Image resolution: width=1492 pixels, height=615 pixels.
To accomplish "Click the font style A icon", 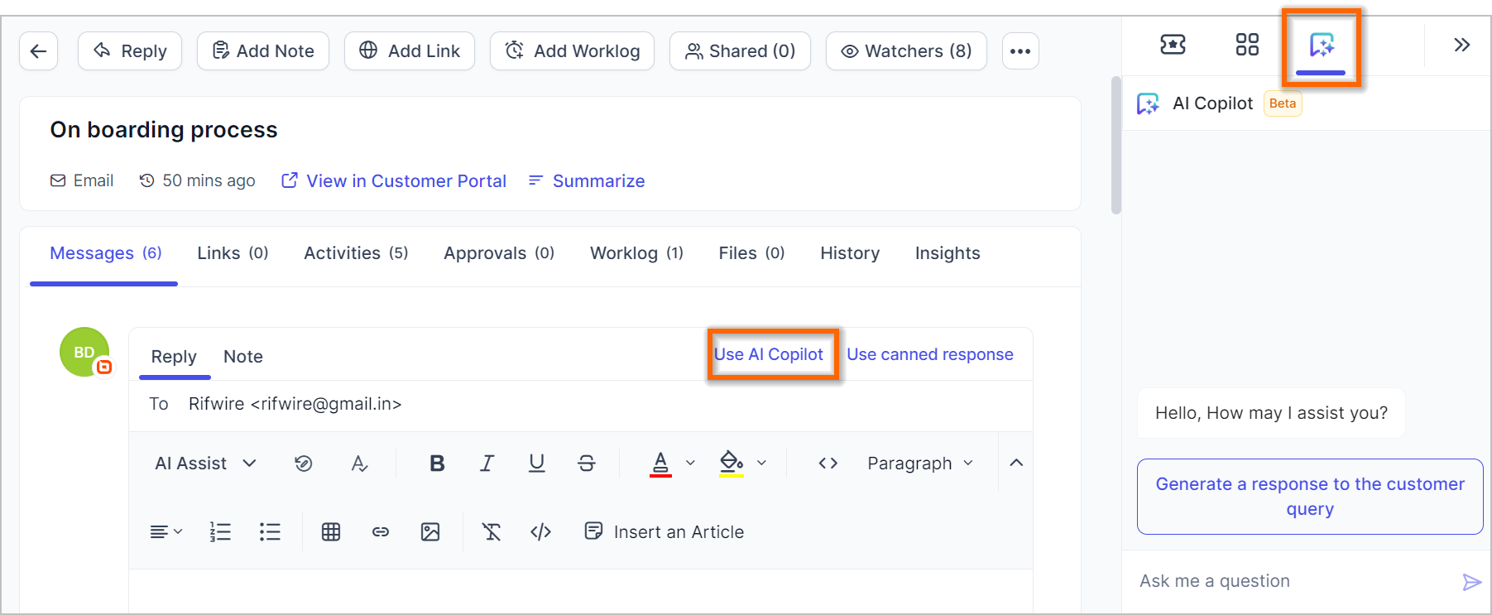I will click(359, 464).
